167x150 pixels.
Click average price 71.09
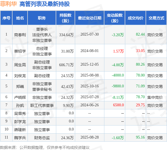tap(140, 86)
